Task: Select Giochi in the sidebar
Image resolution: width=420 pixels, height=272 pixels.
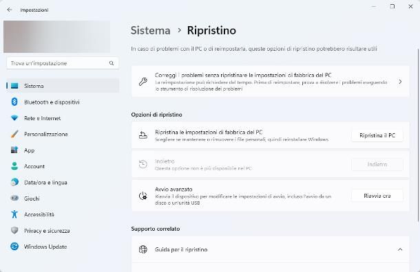Action: tap(63, 199)
